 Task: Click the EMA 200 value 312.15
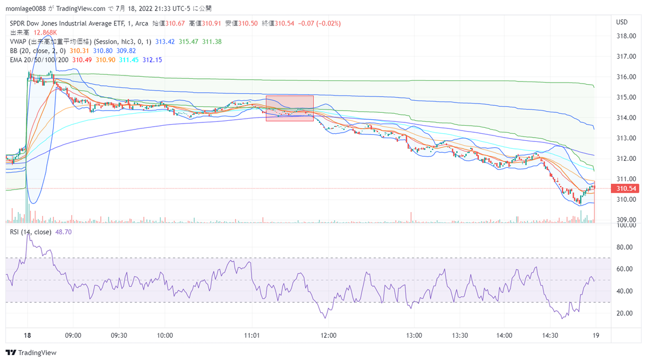(x=153, y=59)
